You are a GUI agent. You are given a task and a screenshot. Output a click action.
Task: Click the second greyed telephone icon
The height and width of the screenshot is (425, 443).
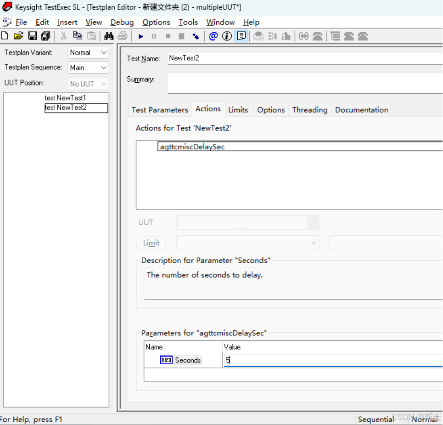click(349, 36)
